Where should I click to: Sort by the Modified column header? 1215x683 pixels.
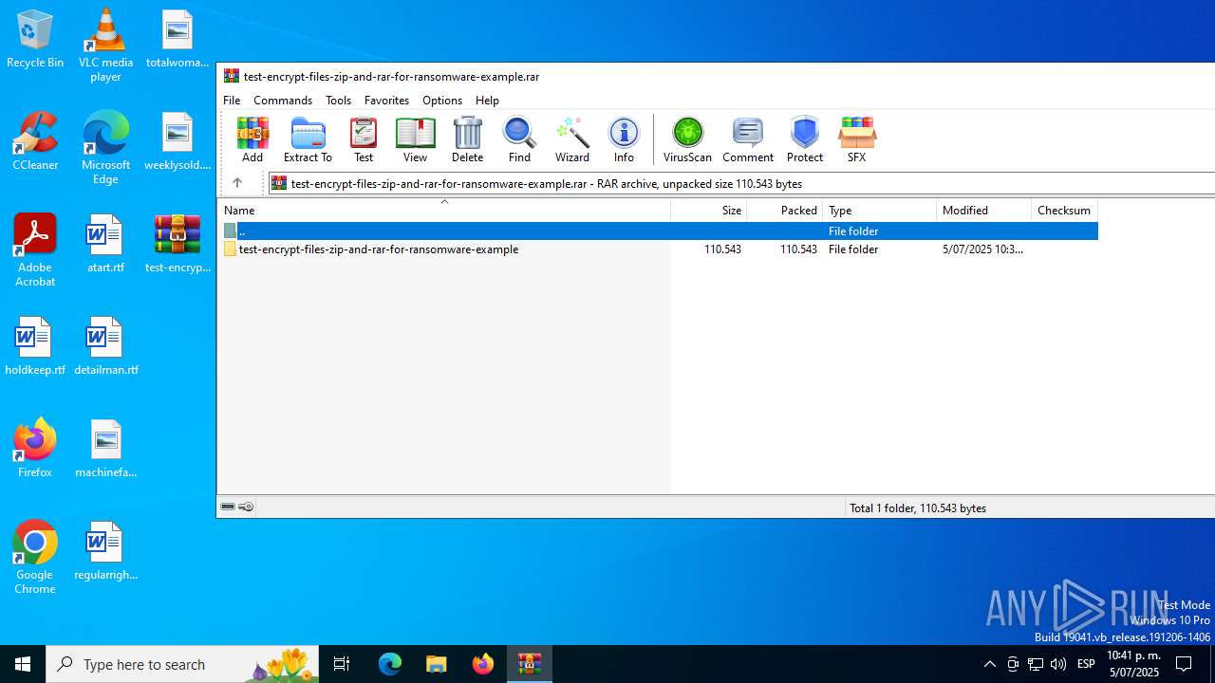click(x=984, y=211)
